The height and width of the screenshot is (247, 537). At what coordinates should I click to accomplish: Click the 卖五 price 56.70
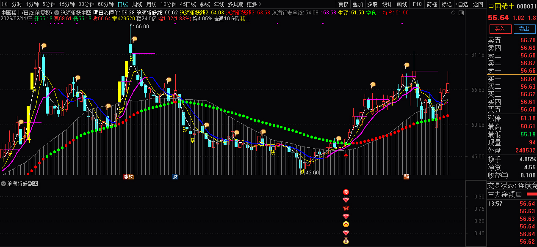point(528,40)
